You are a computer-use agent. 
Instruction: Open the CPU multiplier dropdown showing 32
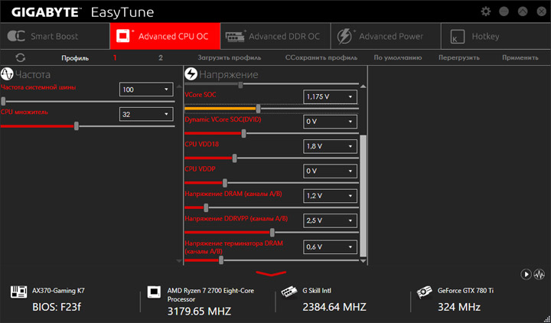(x=146, y=114)
